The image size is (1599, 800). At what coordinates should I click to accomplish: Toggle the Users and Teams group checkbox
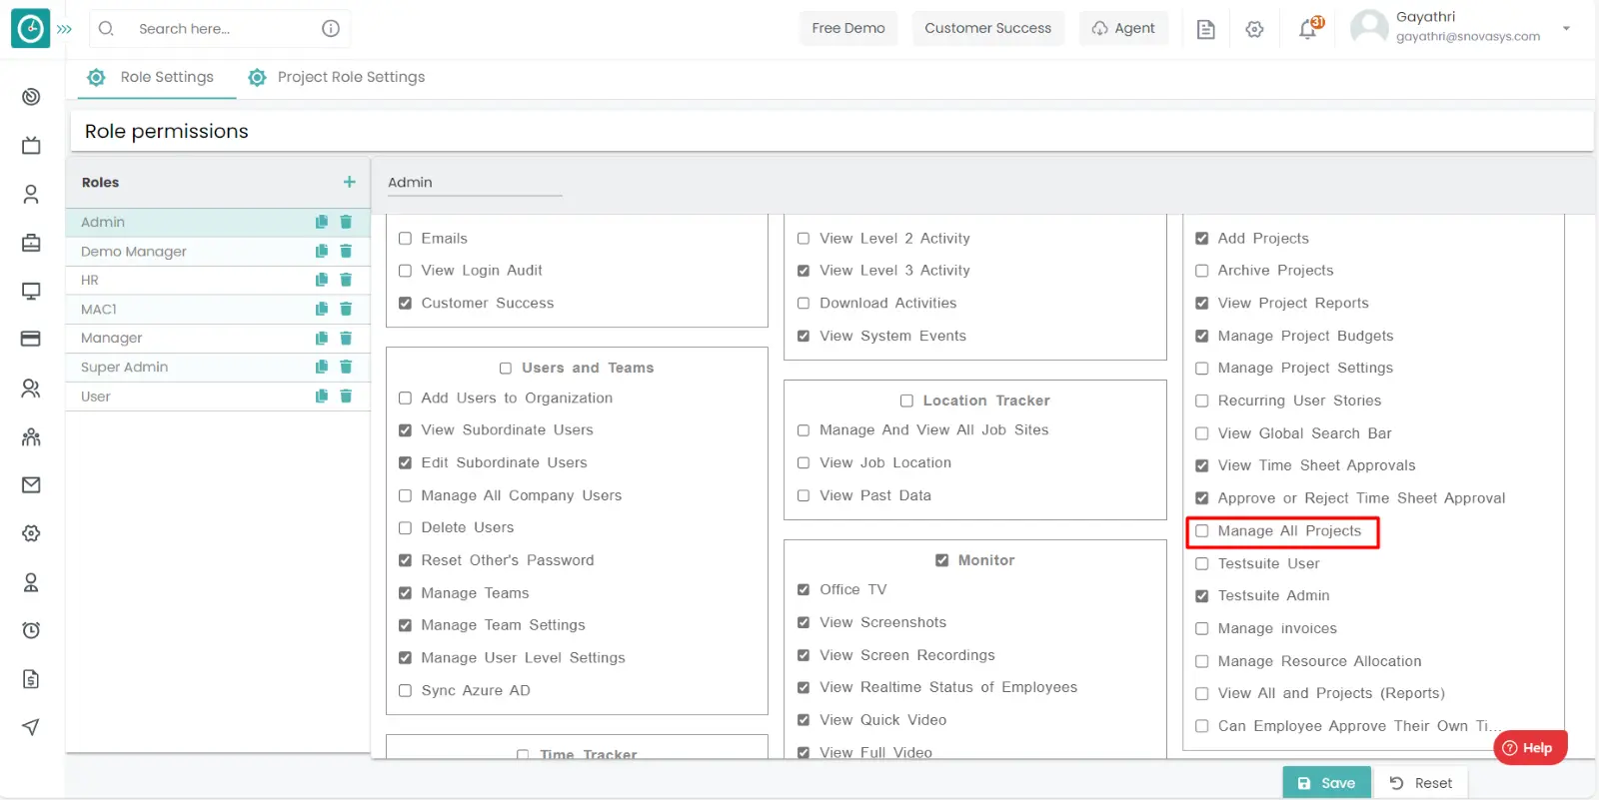(506, 369)
